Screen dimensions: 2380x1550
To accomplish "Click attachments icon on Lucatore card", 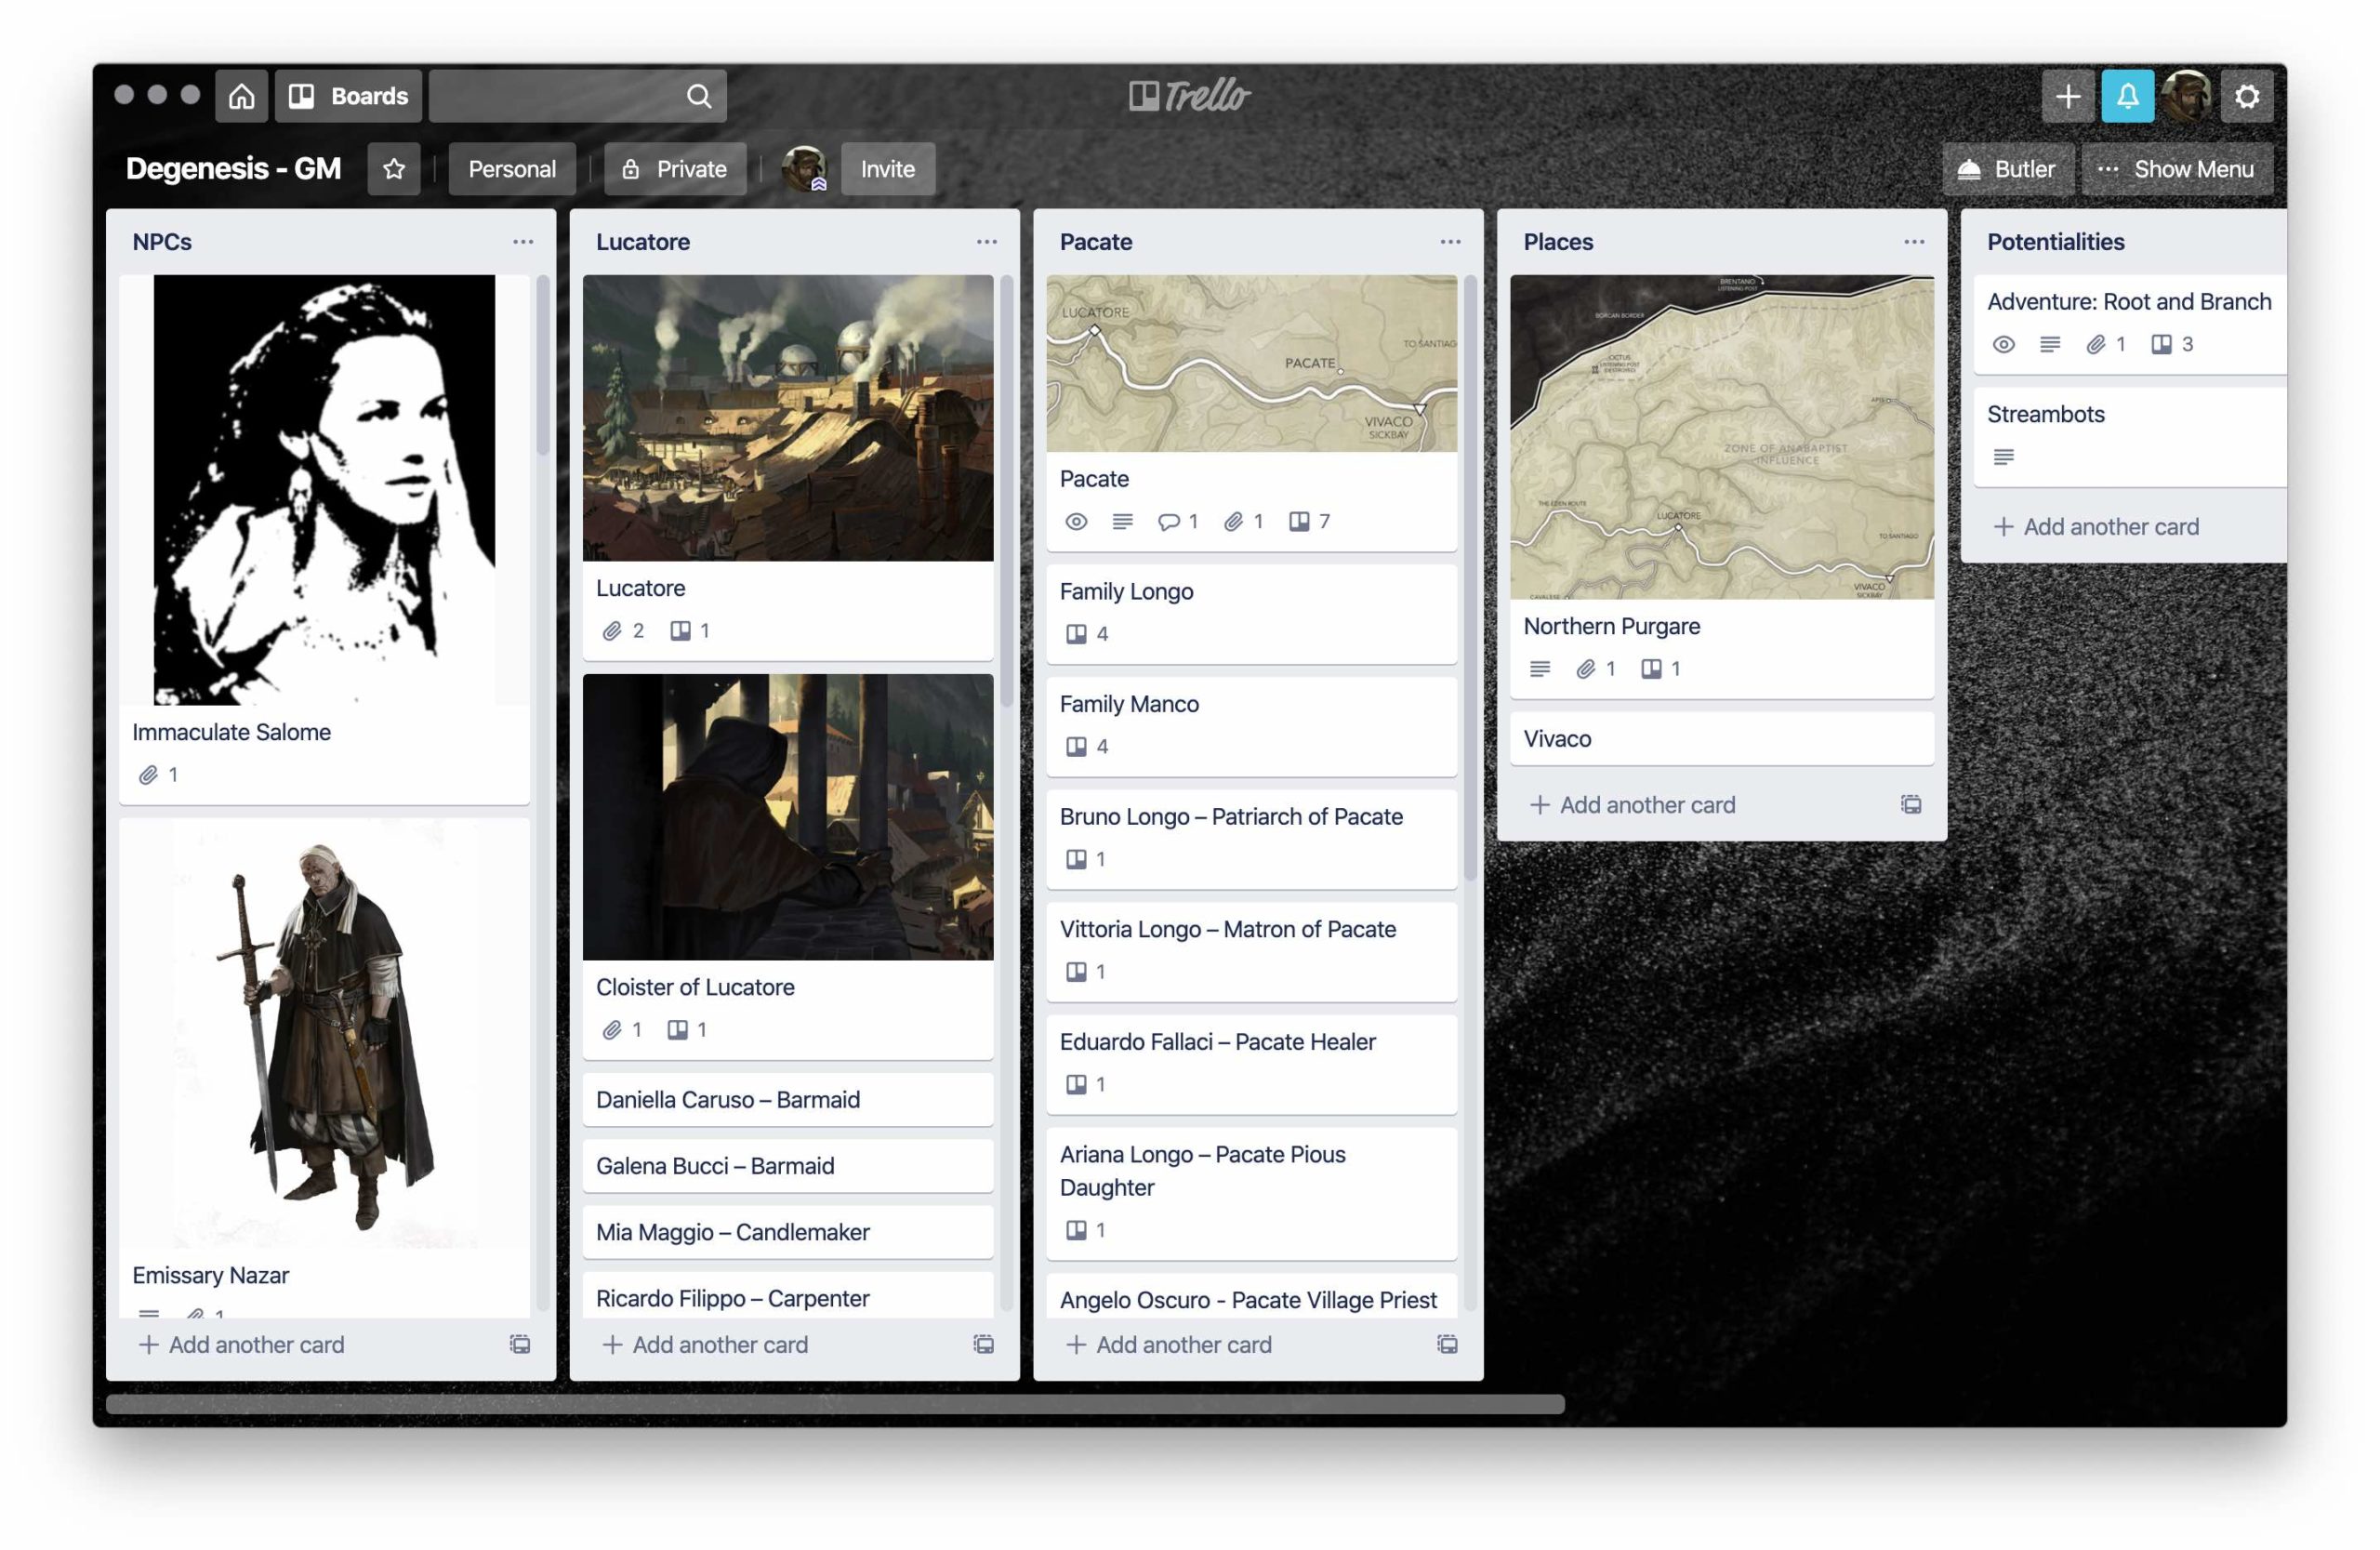I will point(612,631).
